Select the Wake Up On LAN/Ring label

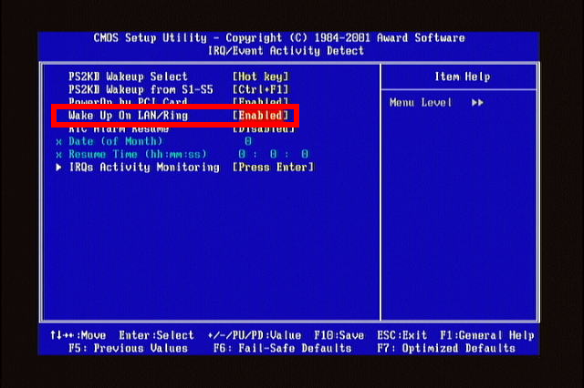(x=129, y=116)
